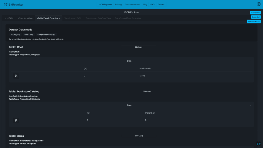The image size is (263, 148).
Task: Open the Guides page
Action: coord(161,4)
